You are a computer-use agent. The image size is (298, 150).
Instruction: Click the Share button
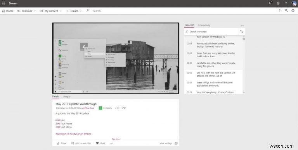pyautogui.click(x=61, y=143)
